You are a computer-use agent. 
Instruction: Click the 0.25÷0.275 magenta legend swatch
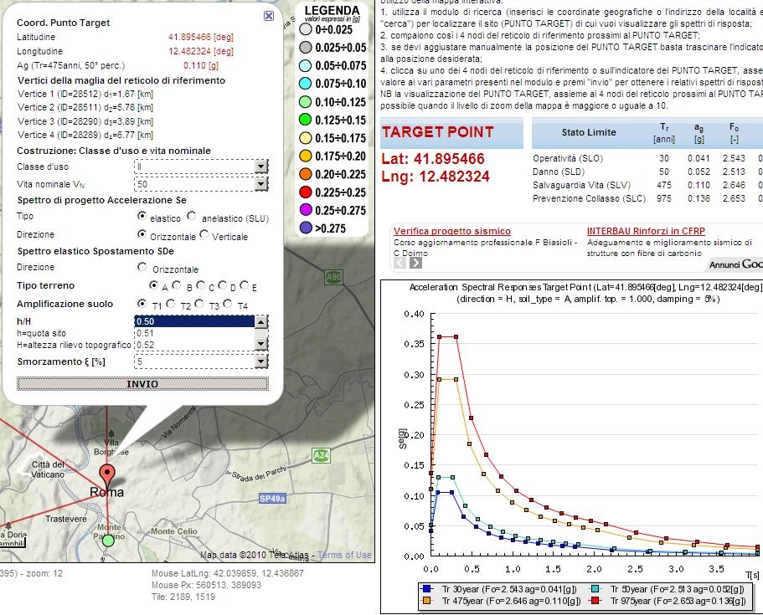coord(306,210)
